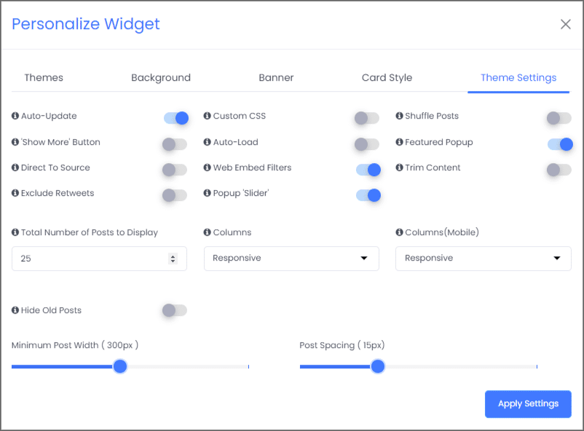Click the Post Spacing slider handle
The height and width of the screenshot is (431, 584).
point(378,366)
